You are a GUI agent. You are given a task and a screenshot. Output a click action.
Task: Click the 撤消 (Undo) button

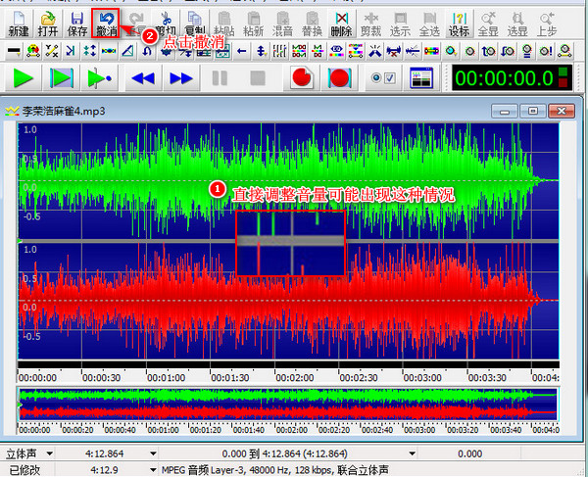[106, 24]
